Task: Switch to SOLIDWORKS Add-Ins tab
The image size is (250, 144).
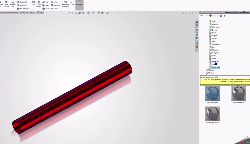Action: (x=27, y=12)
